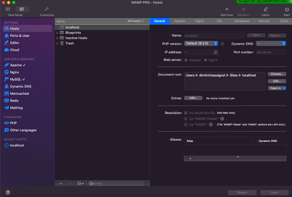
Task: Toggle via /etc/hosts file checkbox
Action: click(x=186, y=113)
